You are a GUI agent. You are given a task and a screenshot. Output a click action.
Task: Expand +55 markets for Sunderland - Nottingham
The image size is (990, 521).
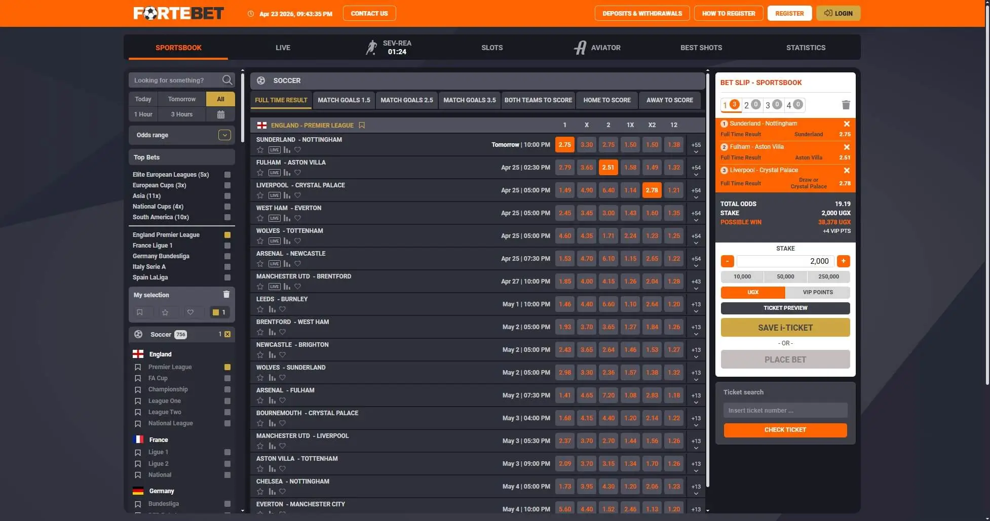[x=696, y=147]
